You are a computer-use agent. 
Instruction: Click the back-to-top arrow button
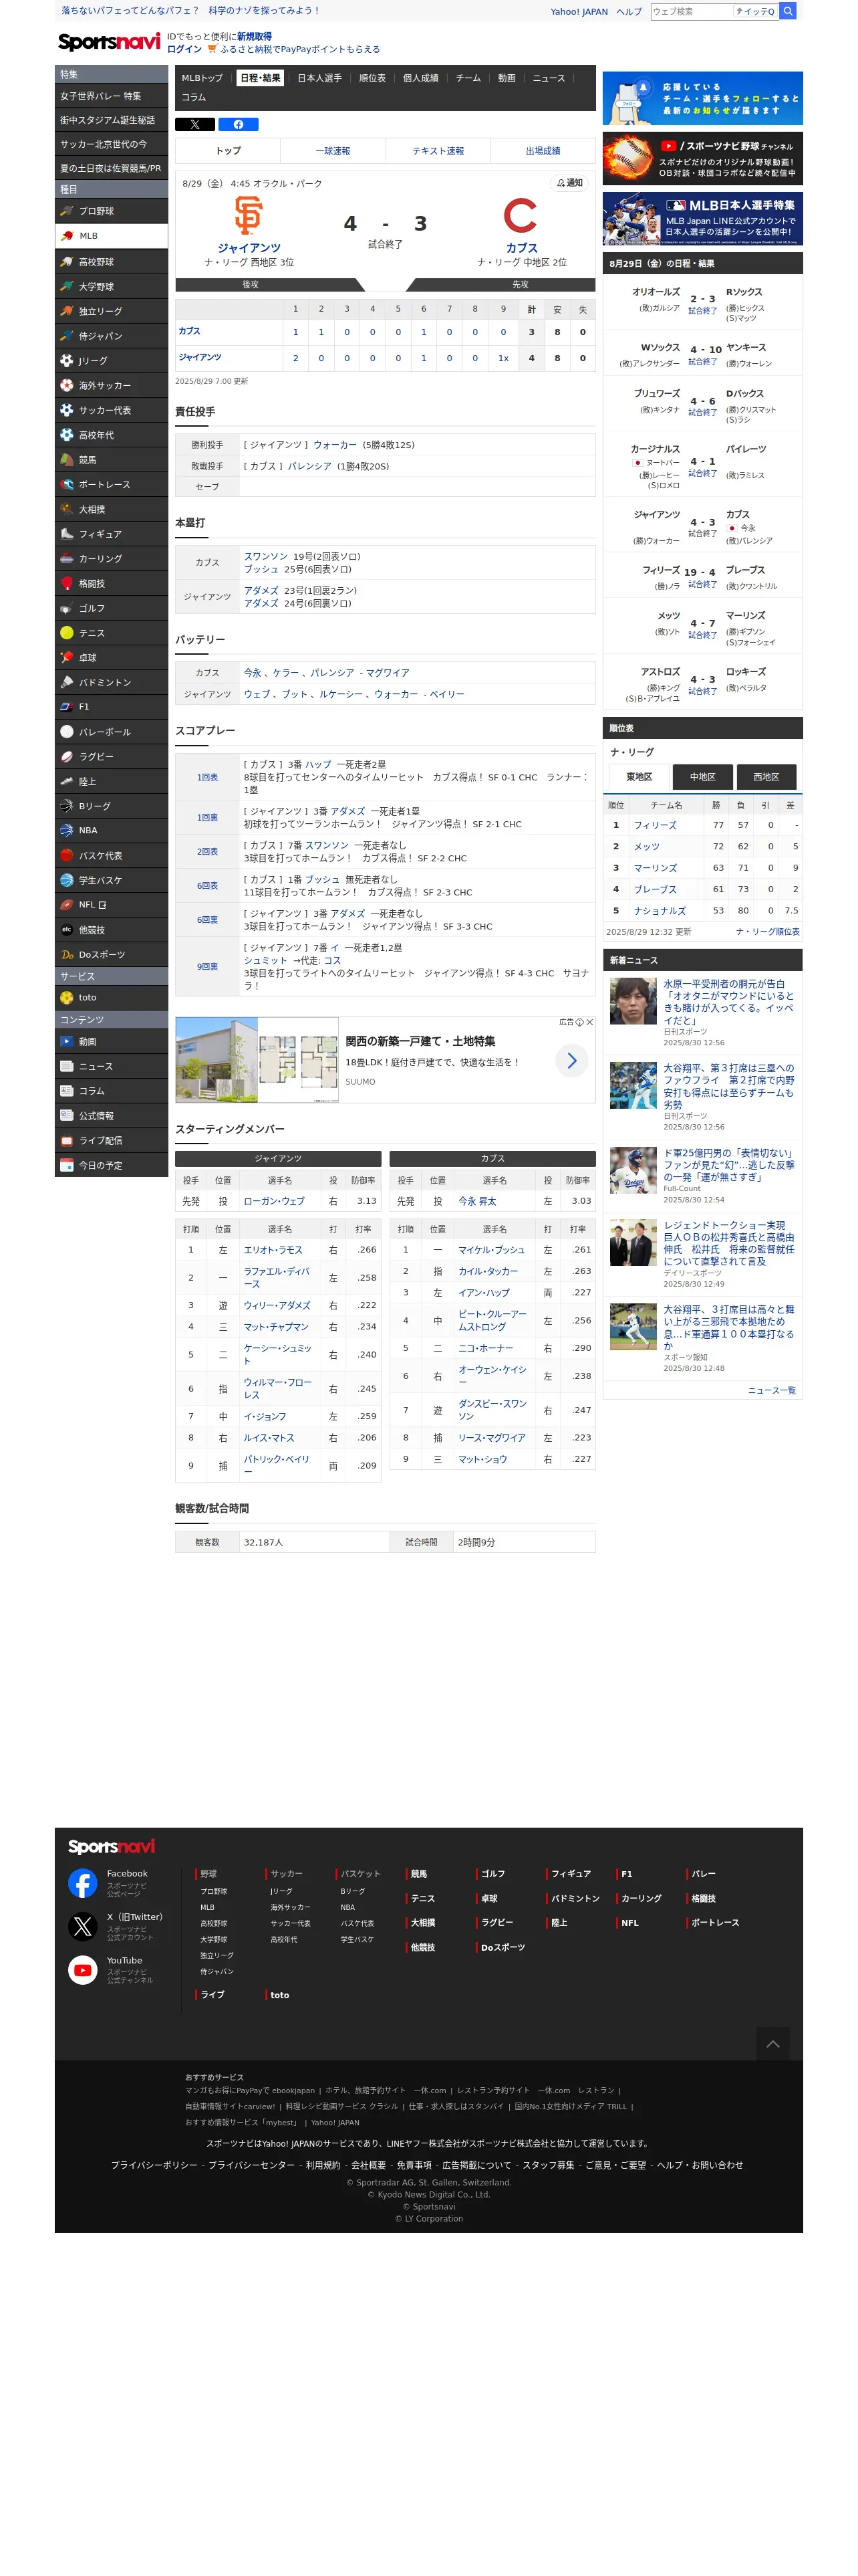[772, 2044]
